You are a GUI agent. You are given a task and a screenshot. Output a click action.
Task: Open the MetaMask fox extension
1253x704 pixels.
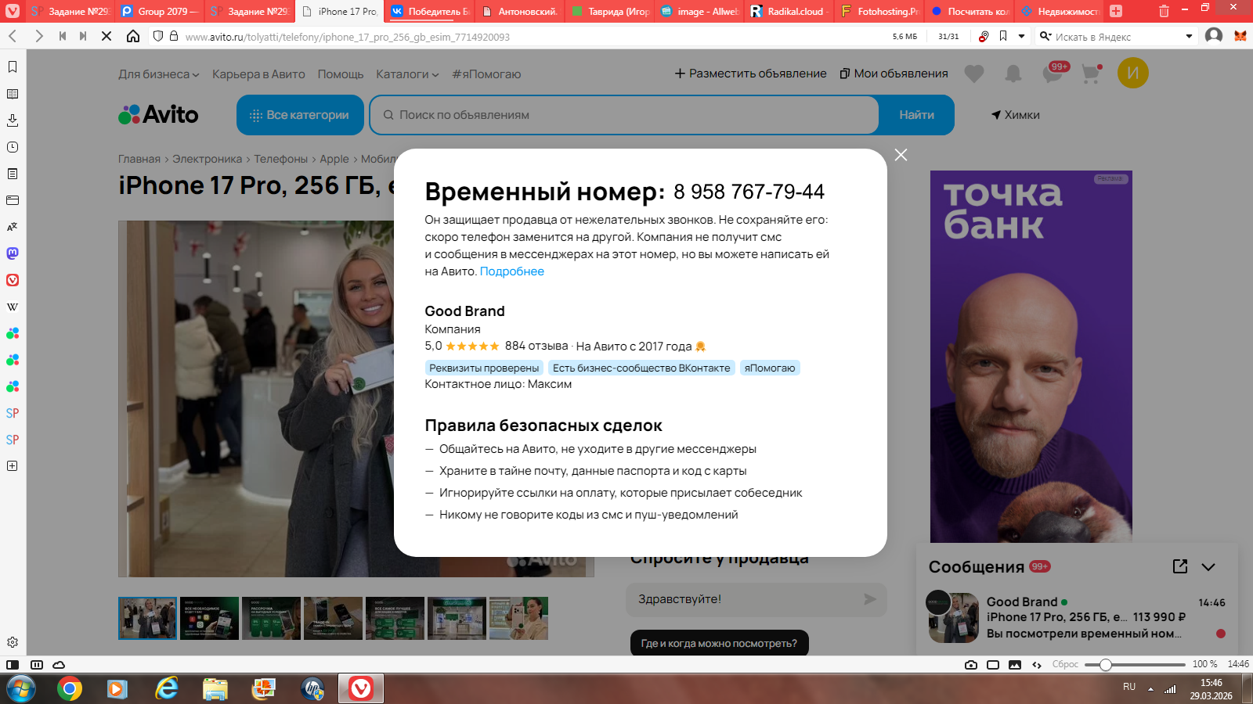click(x=1240, y=36)
